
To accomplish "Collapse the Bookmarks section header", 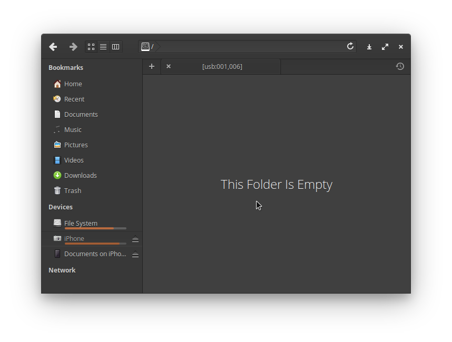I will [66, 68].
